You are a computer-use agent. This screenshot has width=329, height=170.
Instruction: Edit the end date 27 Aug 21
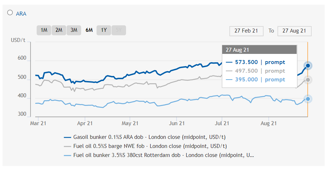pyautogui.click(x=294, y=31)
